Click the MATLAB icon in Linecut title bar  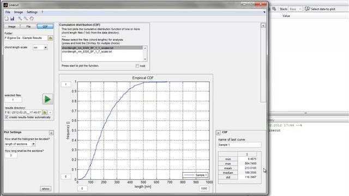pos(5,5)
